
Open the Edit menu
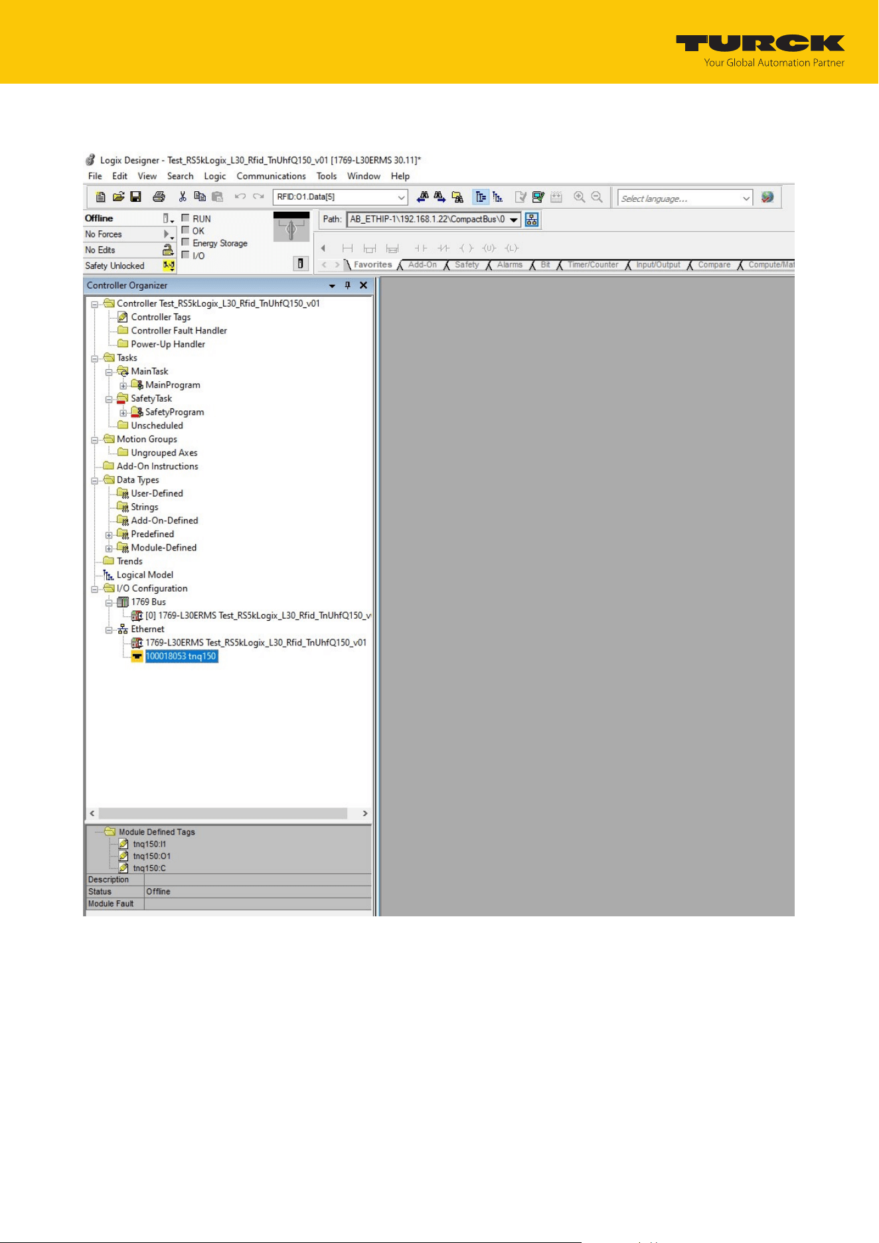click(120, 176)
